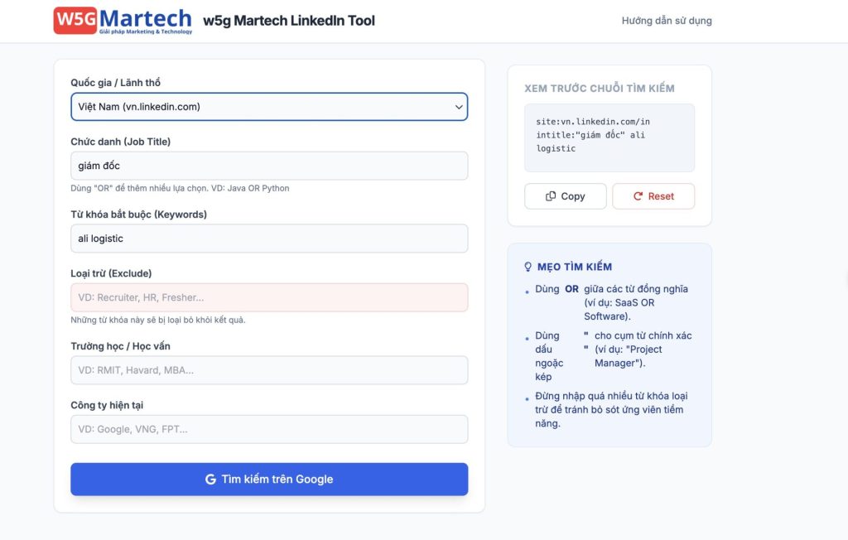Focus the Công ty hiện tại input field
Image resolution: width=848 pixels, height=540 pixels.
point(269,429)
